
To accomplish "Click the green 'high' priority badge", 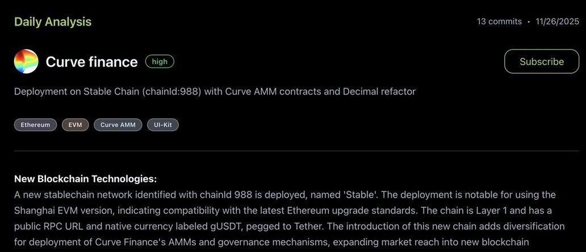I will point(160,62).
